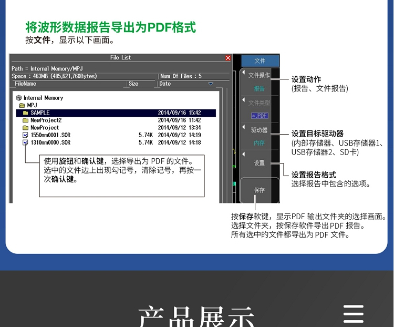Expand the 文件操作 soft key arrow
394x327 pixels.
(243, 73)
